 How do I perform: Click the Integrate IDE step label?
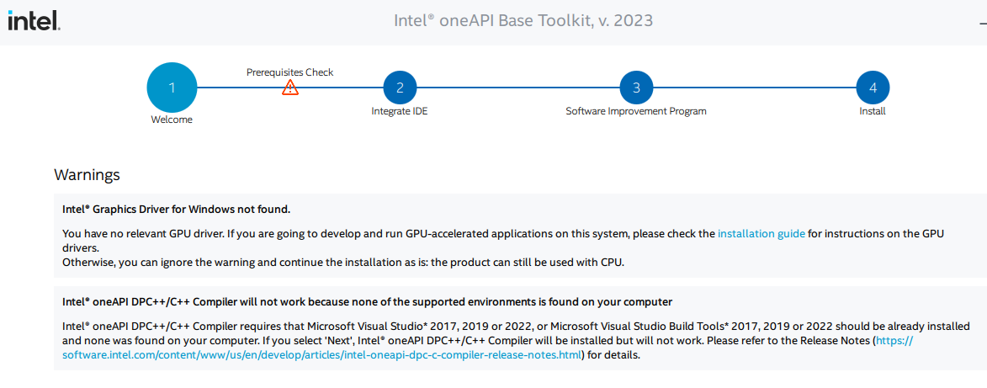[x=400, y=111]
